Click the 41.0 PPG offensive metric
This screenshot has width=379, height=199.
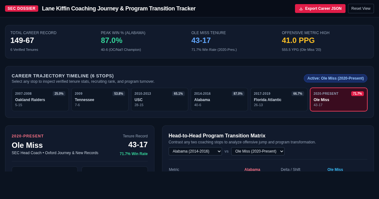tap(298, 40)
